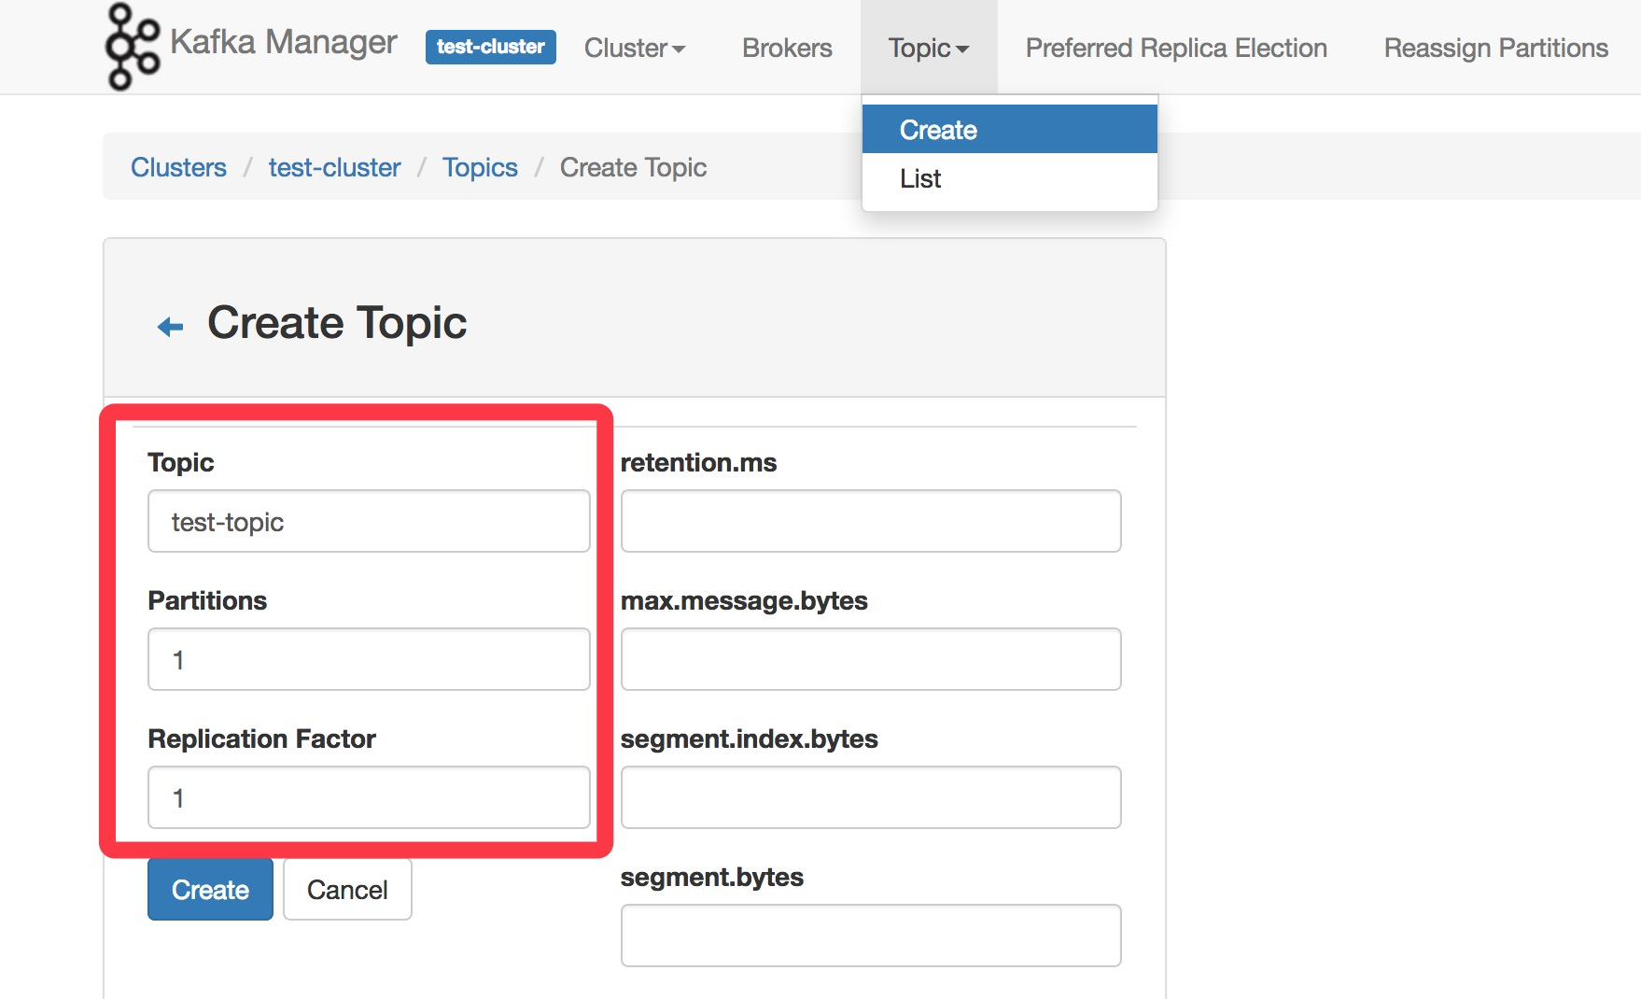This screenshot has width=1641, height=999.
Task: Toggle the Topic dropdown in navbar
Action: tap(929, 48)
